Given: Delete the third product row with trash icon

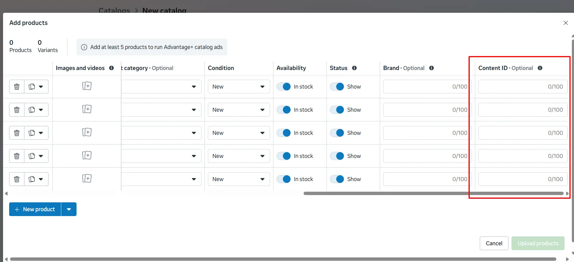Looking at the screenshot, I should click(17, 133).
